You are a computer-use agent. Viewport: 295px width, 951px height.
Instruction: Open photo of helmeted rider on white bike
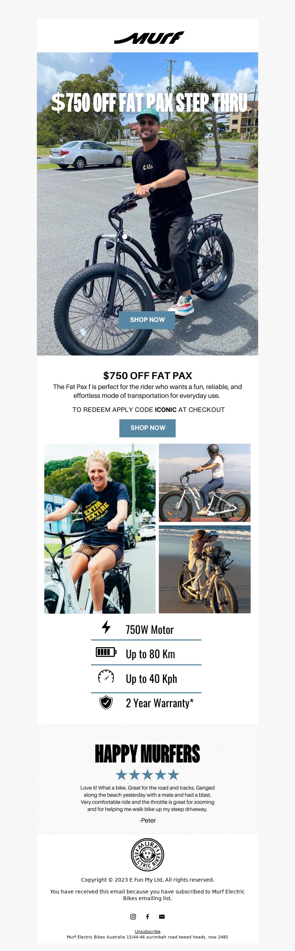pyautogui.click(x=205, y=483)
